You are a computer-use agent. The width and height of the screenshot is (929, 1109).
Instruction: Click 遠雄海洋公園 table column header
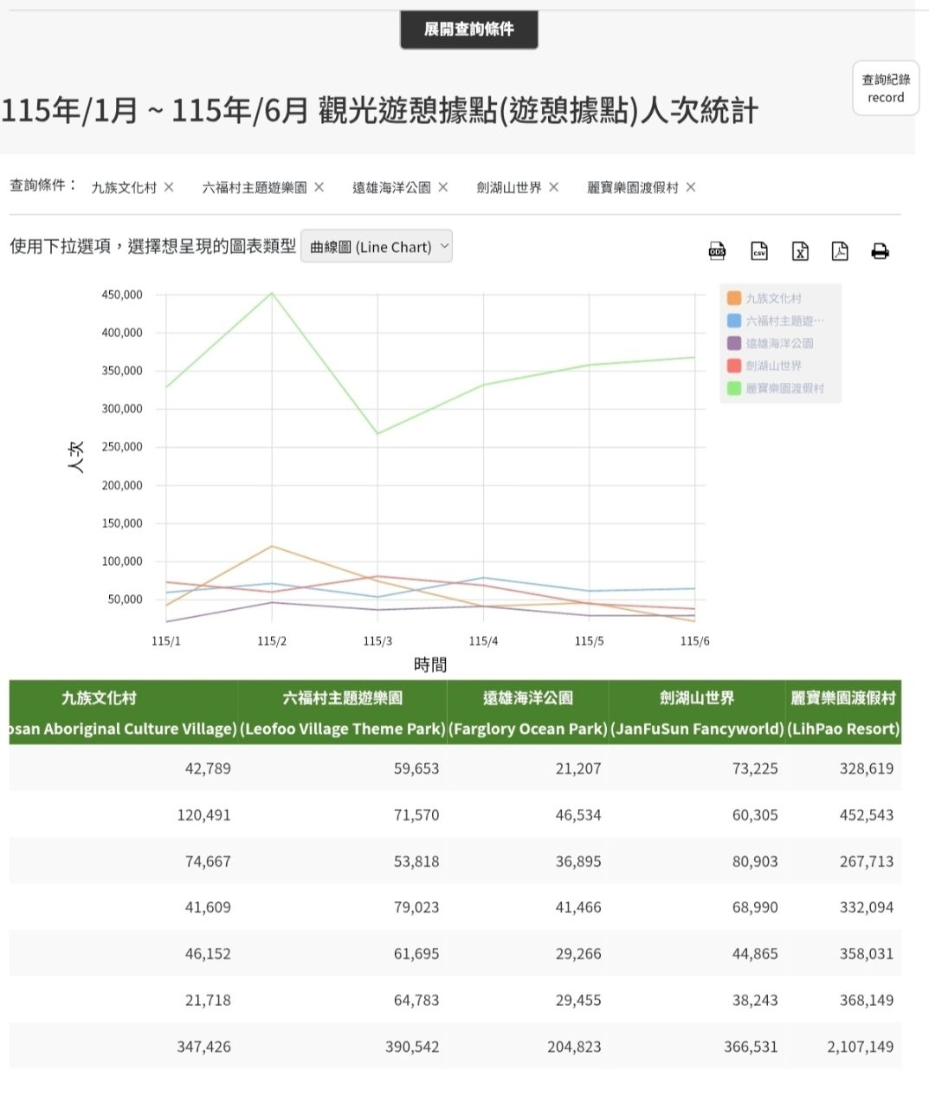click(x=528, y=713)
